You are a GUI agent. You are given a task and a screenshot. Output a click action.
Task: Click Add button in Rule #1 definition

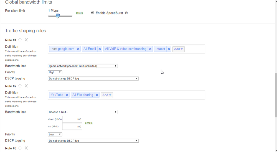[x=178, y=49]
